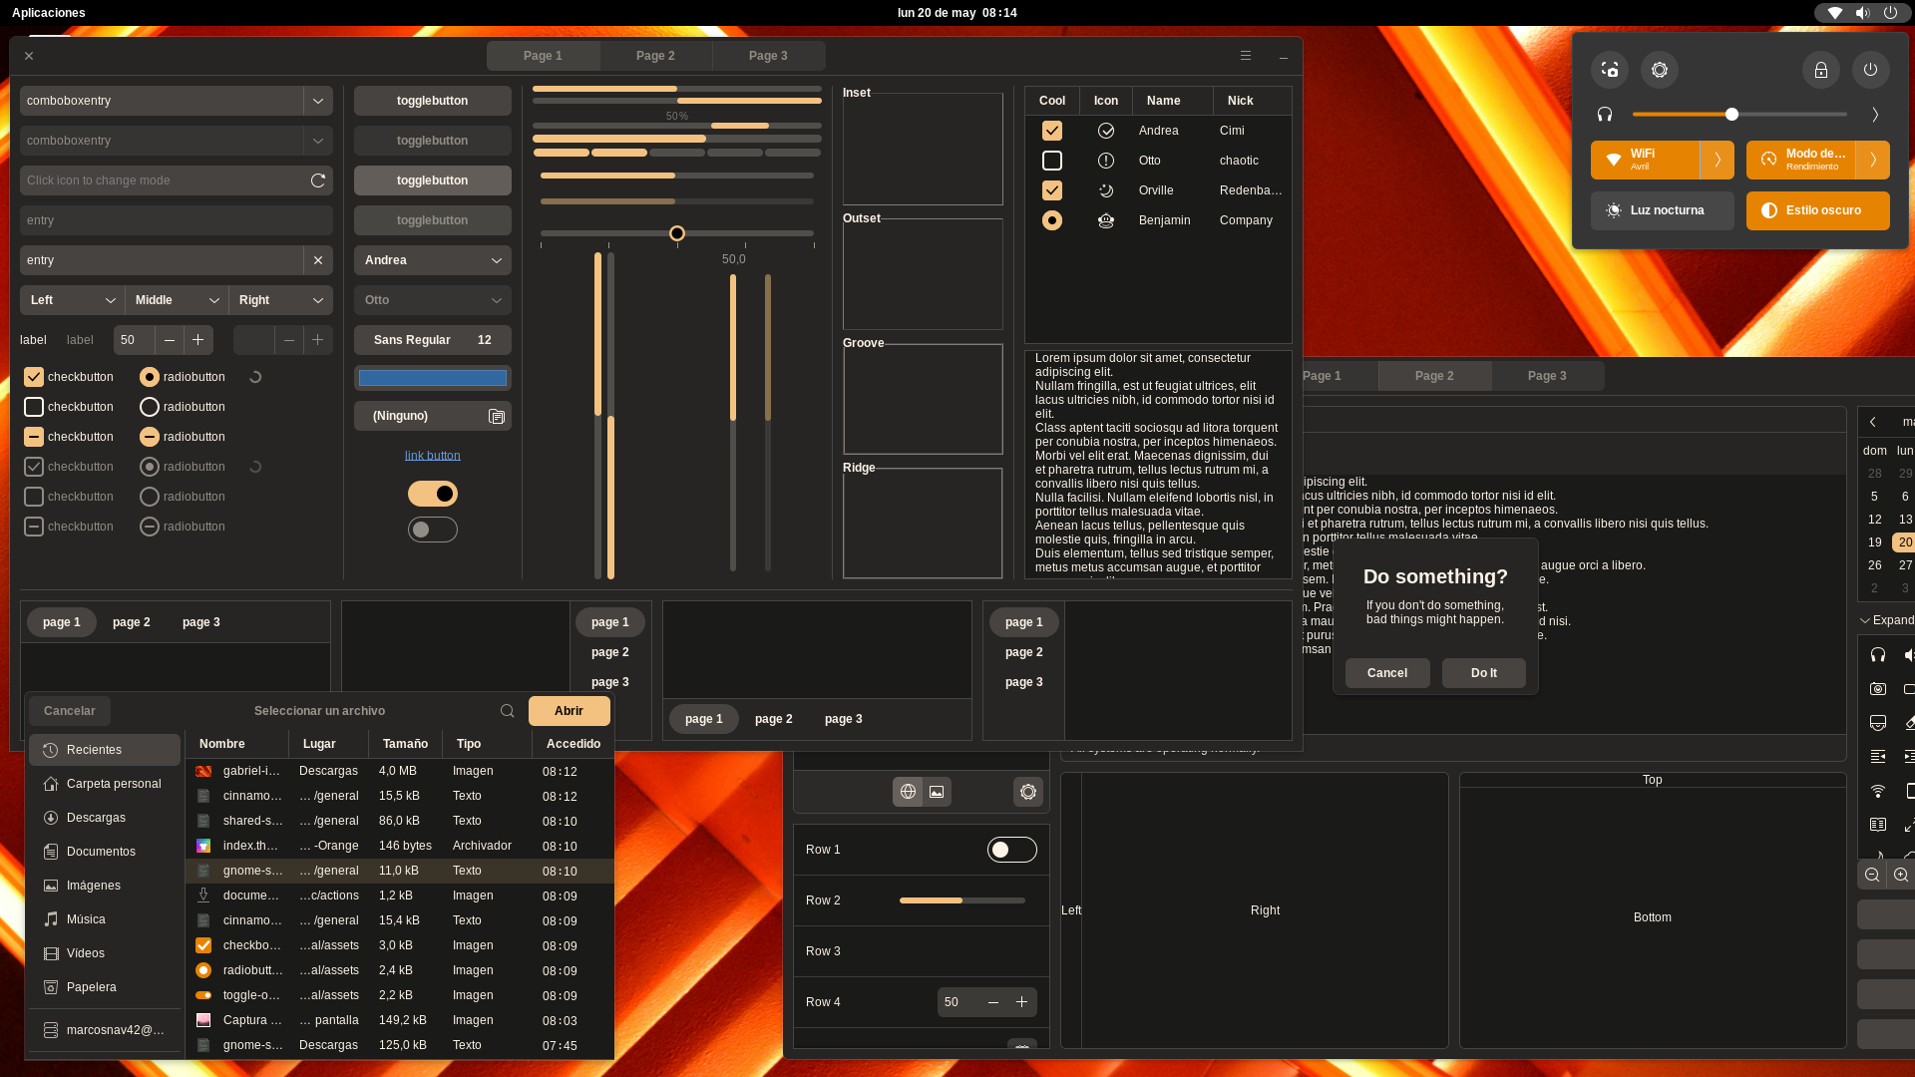Expand the Modo de... power mode arrow
1915x1077 pixels.
pyautogui.click(x=1873, y=160)
